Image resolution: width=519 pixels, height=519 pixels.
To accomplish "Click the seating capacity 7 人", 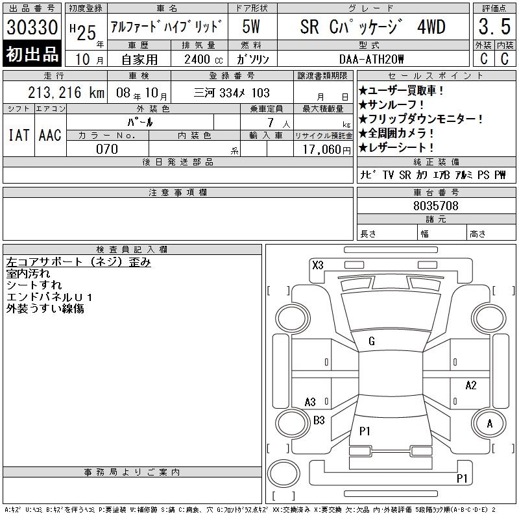I will coord(279,123).
